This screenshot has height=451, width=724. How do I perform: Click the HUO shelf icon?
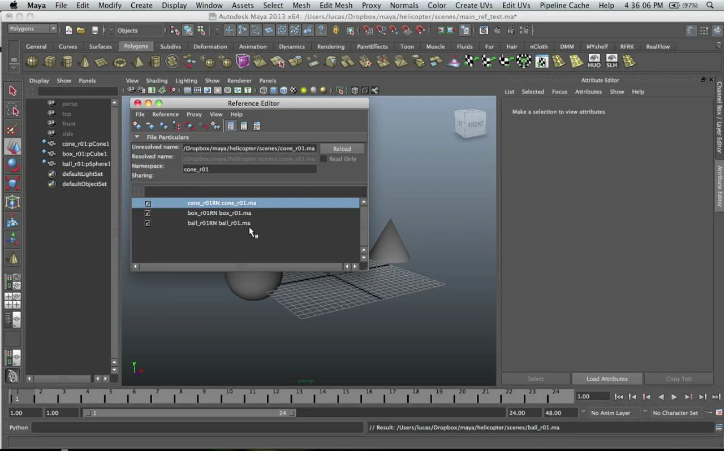(594, 61)
